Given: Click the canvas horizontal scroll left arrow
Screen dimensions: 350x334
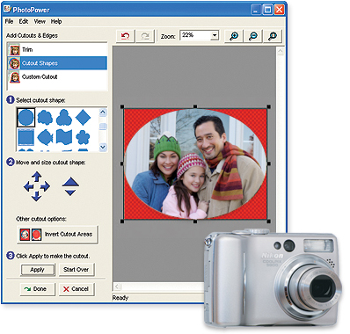Looking at the screenshot, I should 117,287.
